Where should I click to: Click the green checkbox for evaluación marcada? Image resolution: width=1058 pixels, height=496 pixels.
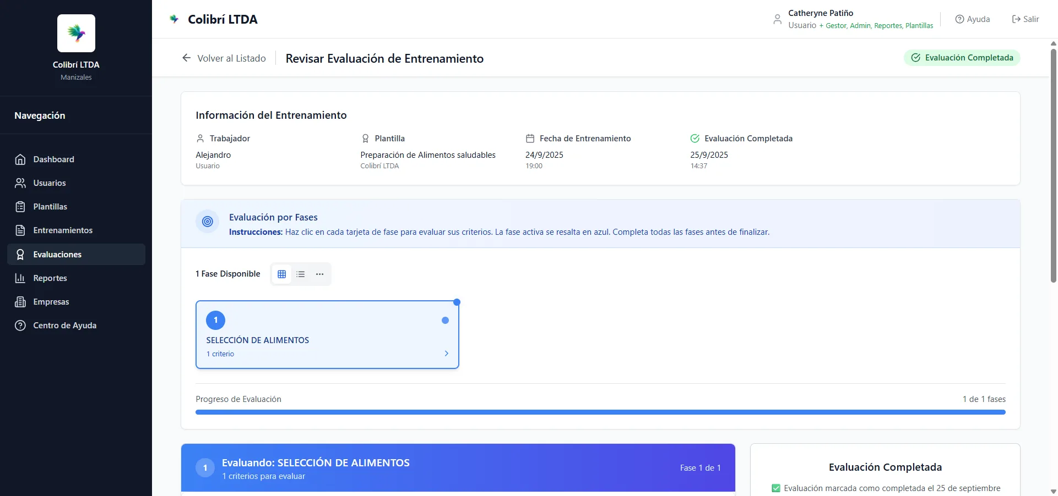click(x=776, y=488)
